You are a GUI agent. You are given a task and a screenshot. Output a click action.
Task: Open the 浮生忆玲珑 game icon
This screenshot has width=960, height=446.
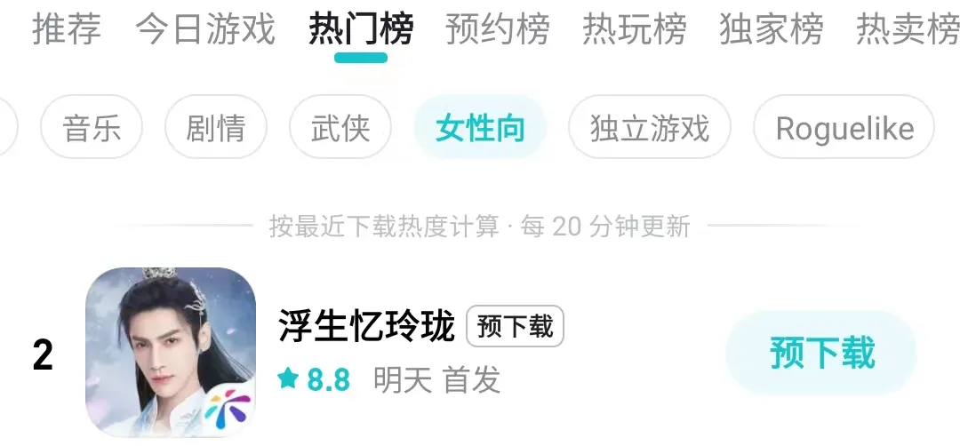coord(171,353)
